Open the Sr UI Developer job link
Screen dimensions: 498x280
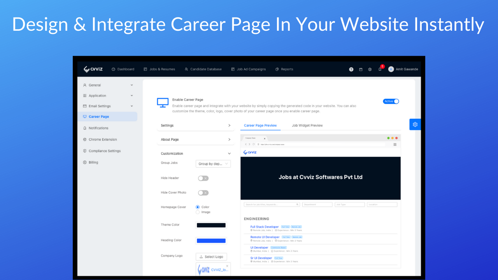click(x=261, y=258)
